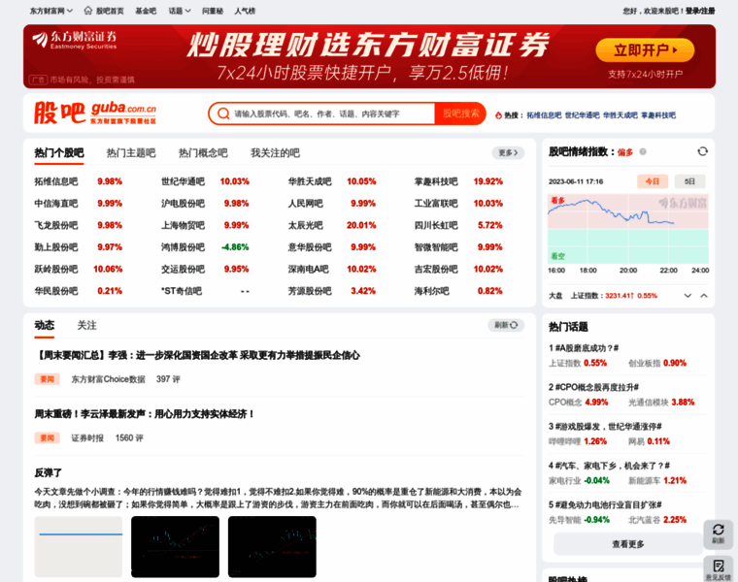The image size is (738, 582).
Task: Open the 中信海直吧 stock bar
Action: (56, 204)
